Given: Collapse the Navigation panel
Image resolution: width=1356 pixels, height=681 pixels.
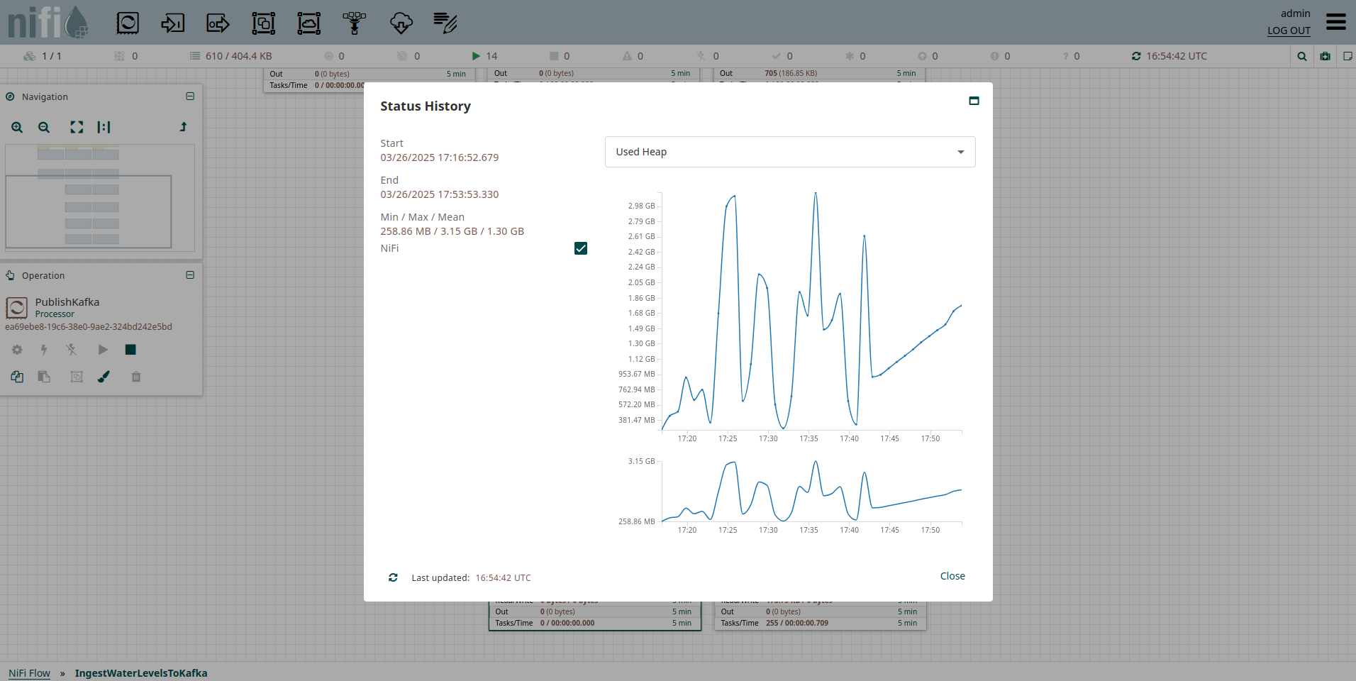Looking at the screenshot, I should [190, 96].
